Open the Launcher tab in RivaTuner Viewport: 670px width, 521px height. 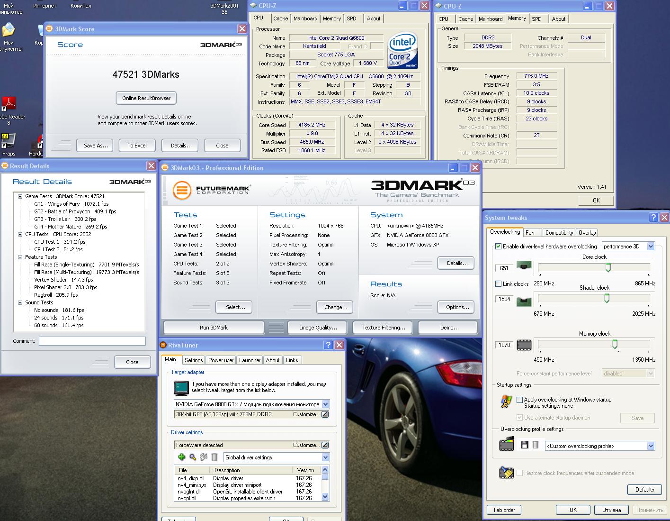pyautogui.click(x=250, y=360)
